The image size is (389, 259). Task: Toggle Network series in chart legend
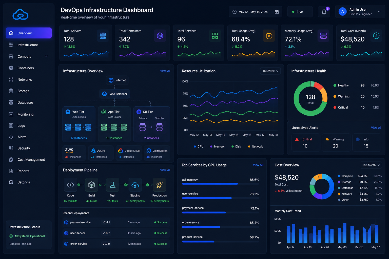click(x=255, y=147)
